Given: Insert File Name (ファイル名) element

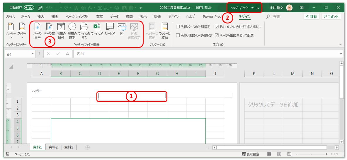Looking at the screenshot, I should tap(97, 29).
